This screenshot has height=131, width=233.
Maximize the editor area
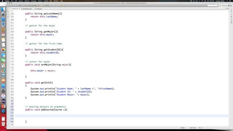(x=228, y=8)
